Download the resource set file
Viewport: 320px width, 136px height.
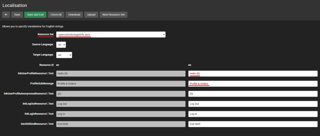tap(74, 15)
